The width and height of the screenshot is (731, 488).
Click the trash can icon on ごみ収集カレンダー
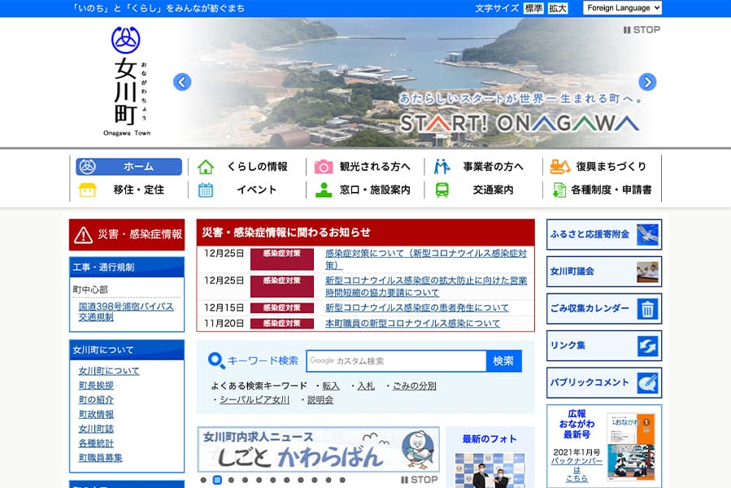coord(647,308)
